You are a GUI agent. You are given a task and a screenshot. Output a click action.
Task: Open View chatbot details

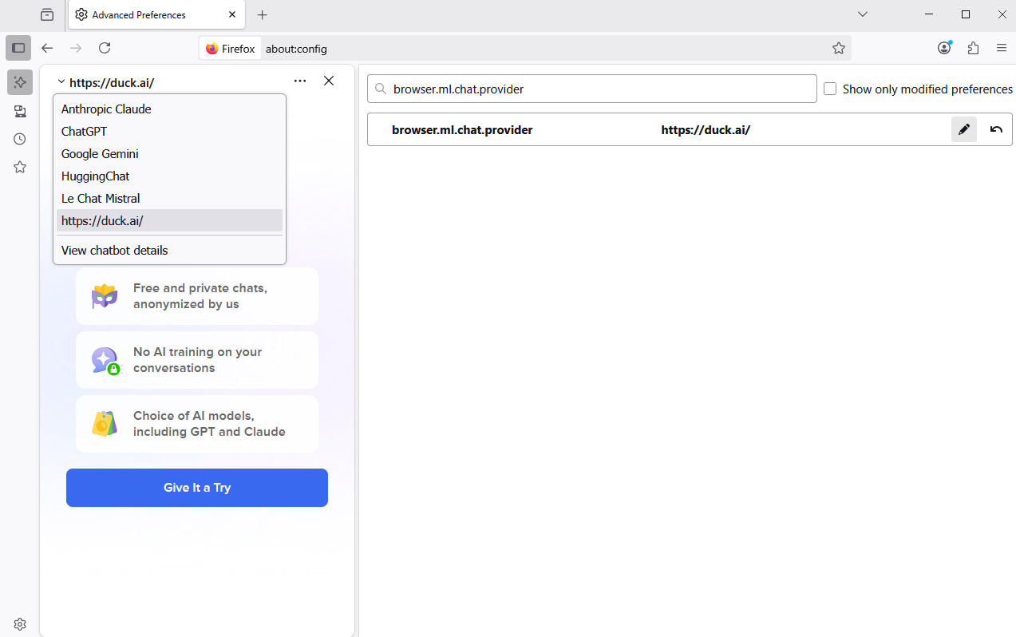(x=169, y=251)
